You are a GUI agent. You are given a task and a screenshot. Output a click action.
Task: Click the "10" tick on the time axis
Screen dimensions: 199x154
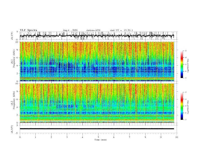coord(177,137)
